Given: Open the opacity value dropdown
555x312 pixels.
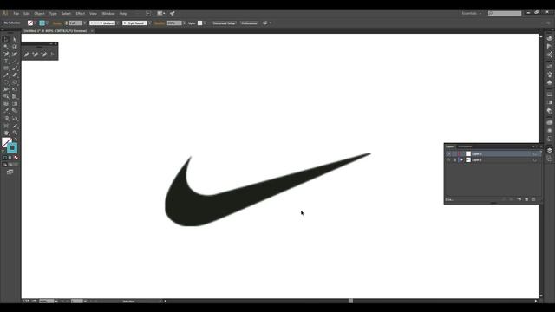Looking at the screenshot, I should pos(184,23).
